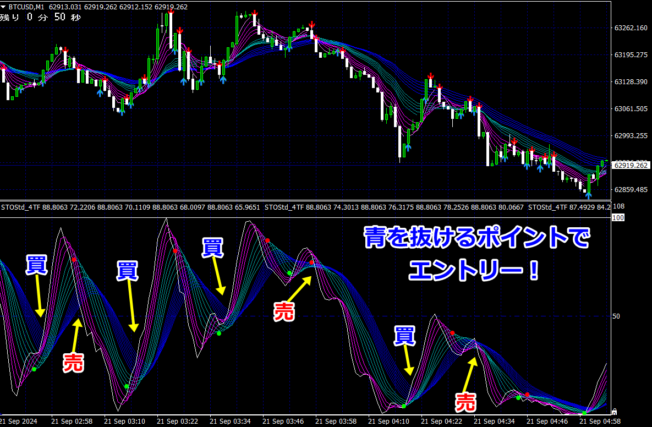Screen dimensions: 652x427
Task: Click price axis label 62859.485
Action: point(631,190)
